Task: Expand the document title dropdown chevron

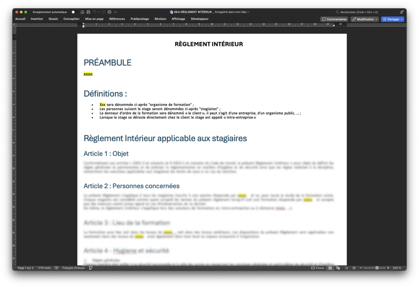Action: [249, 12]
